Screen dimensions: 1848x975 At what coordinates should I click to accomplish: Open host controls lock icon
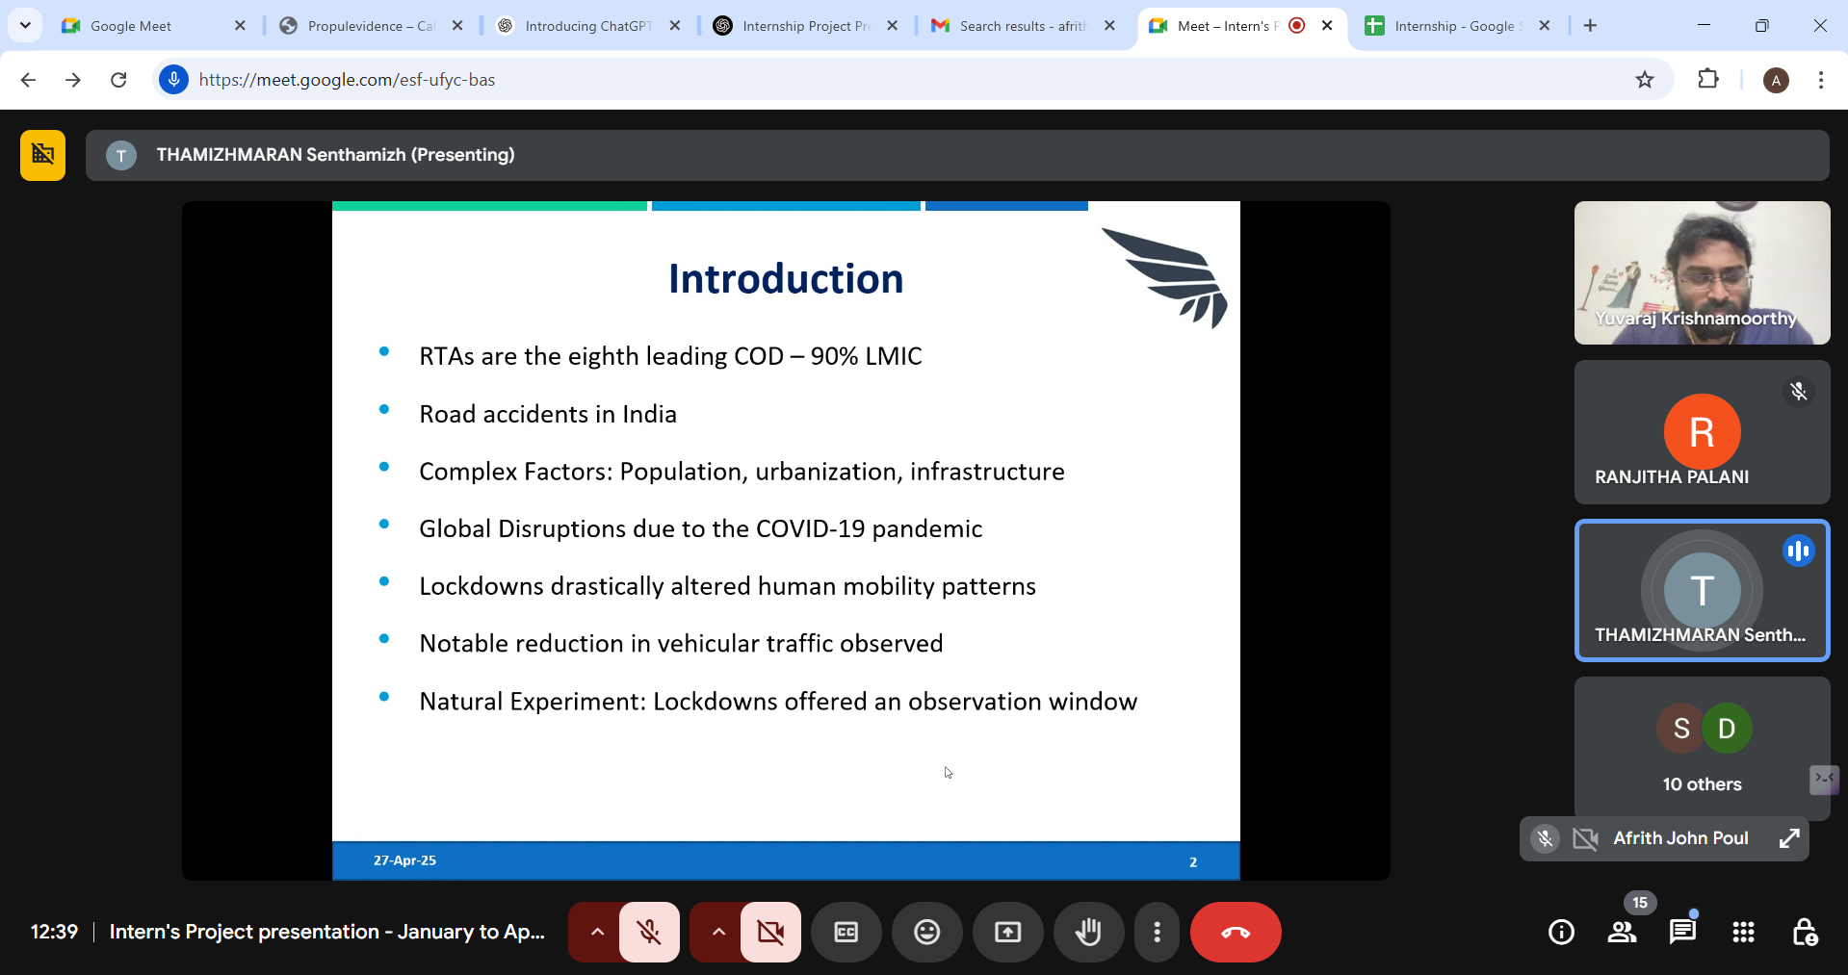pos(1804,932)
